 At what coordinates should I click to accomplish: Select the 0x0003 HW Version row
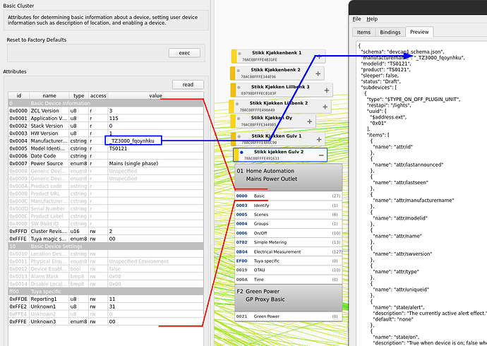pos(106,133)
